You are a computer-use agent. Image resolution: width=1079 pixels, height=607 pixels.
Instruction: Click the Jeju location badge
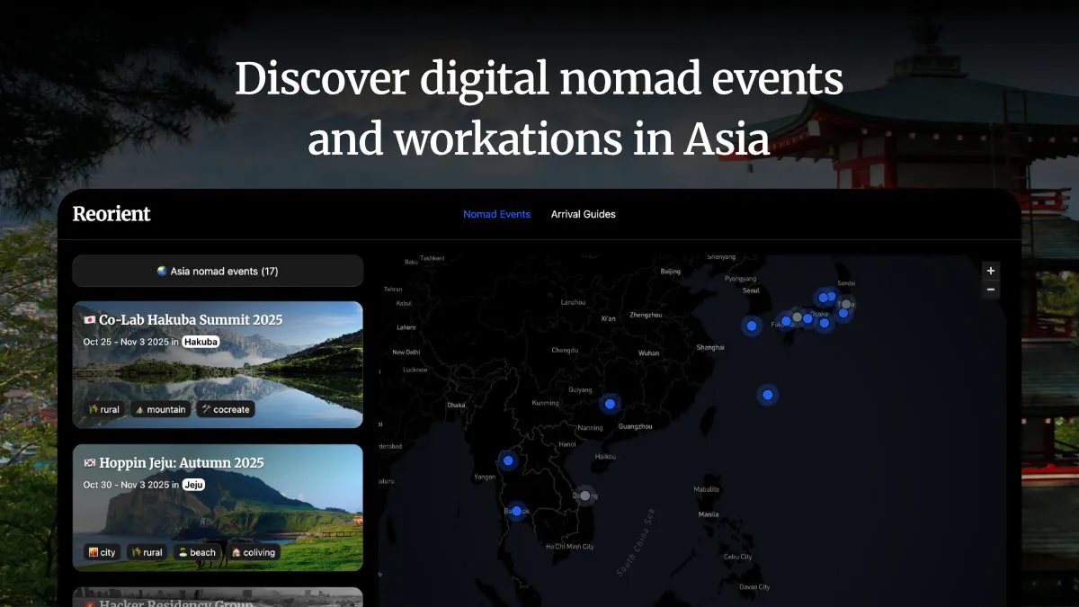194,485
